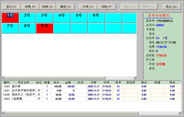Click the 撤销_F4 cancel button

65,7
